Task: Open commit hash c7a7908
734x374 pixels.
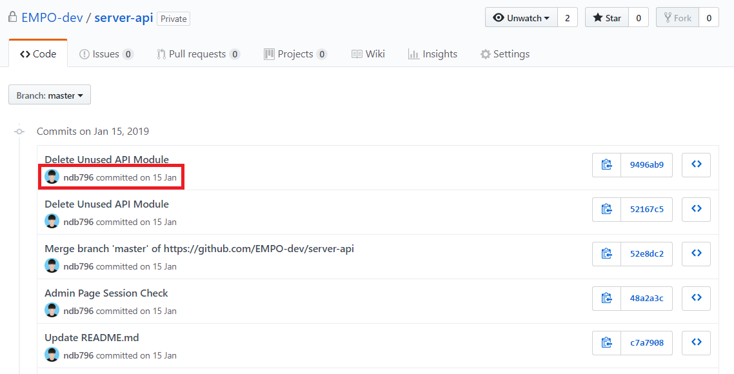Action: pyautogui.click(x=646, y=342)
